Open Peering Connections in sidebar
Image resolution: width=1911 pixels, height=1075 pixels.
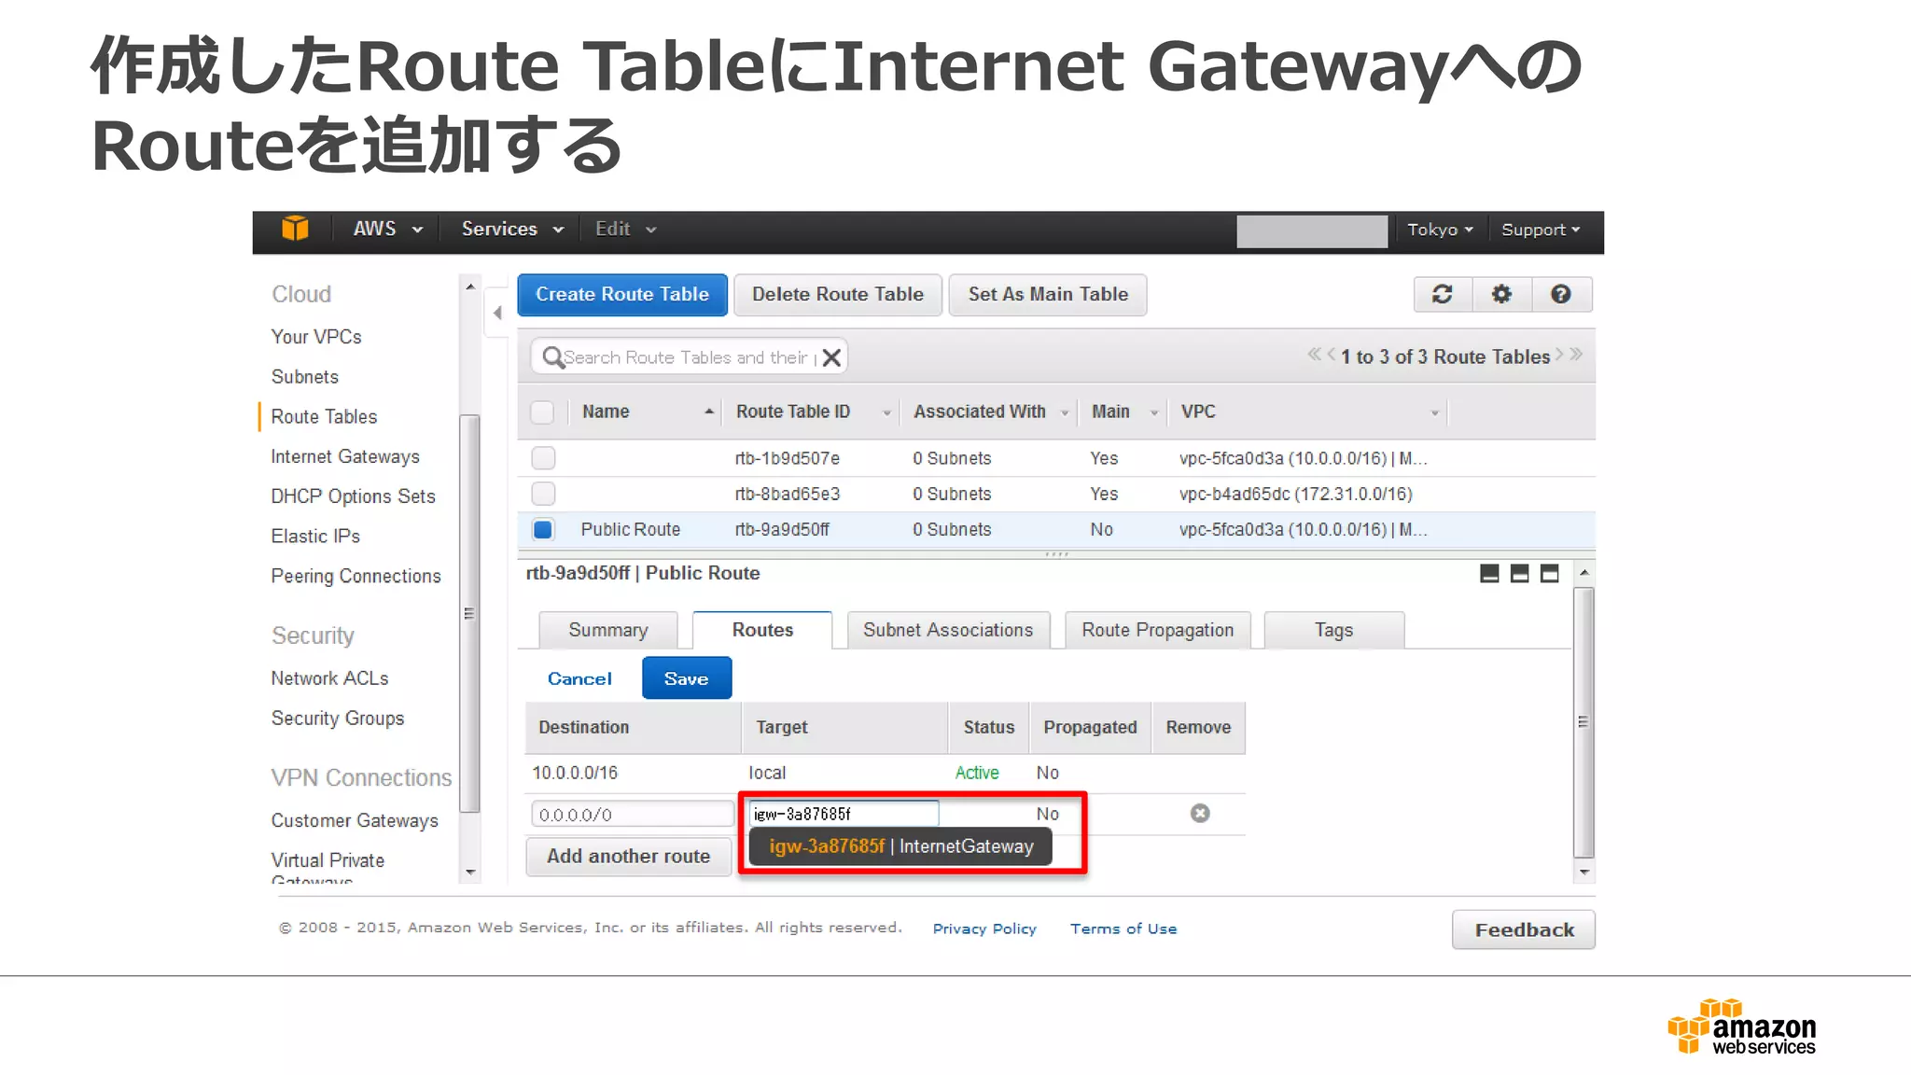(x=356, y=577)
